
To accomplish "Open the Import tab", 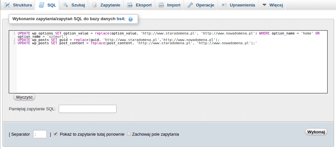I will tap(169, 5).
